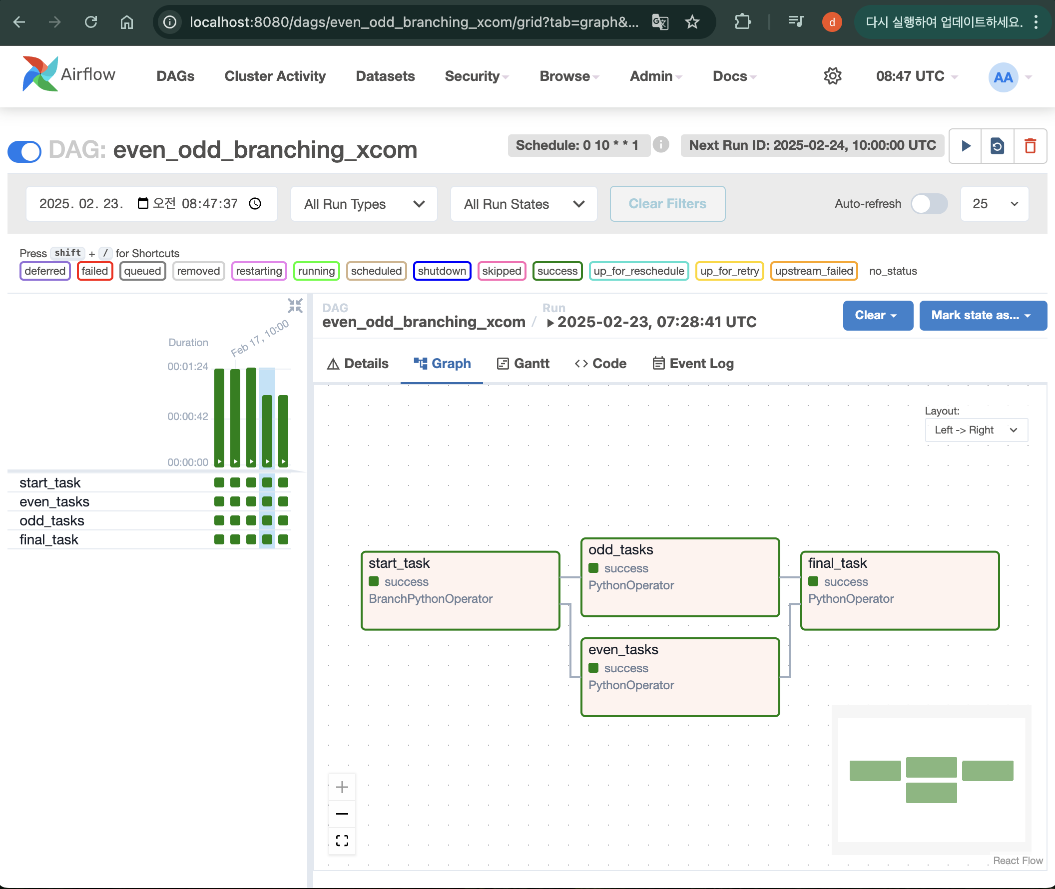1055x889 pixels.
Task: Click the fit view icon in graph
Action: point(342,841)
